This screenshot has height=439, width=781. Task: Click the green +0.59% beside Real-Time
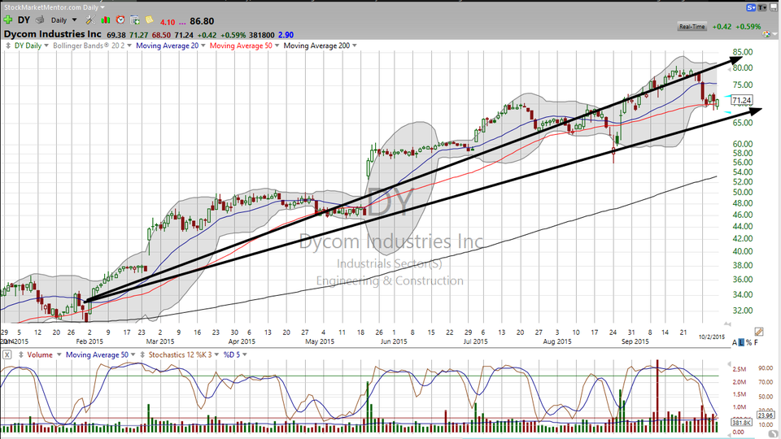click(x=748, y=27)
